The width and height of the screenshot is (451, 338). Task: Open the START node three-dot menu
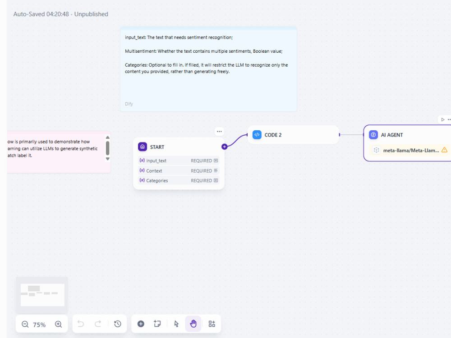(x=219, y=131)
